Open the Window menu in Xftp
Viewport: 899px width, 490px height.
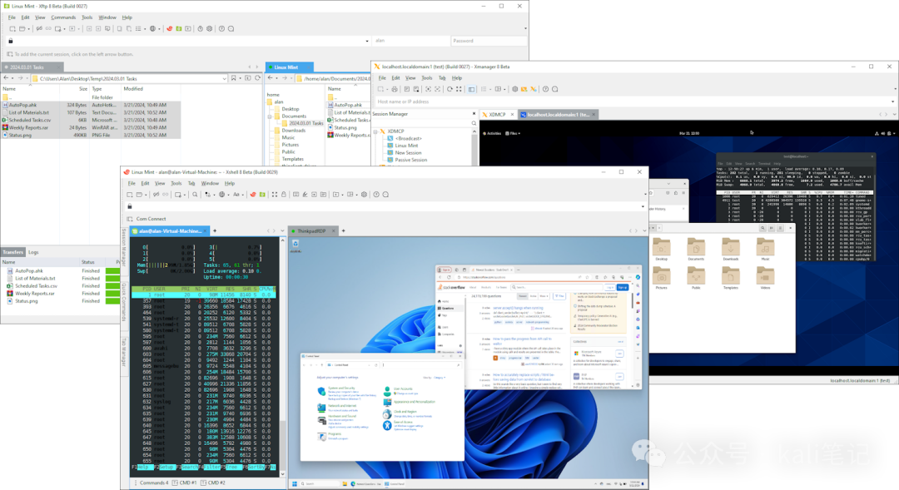[x=107, y=17]
